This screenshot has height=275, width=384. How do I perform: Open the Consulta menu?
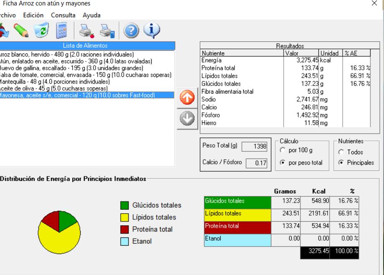(x=63, y=15)
